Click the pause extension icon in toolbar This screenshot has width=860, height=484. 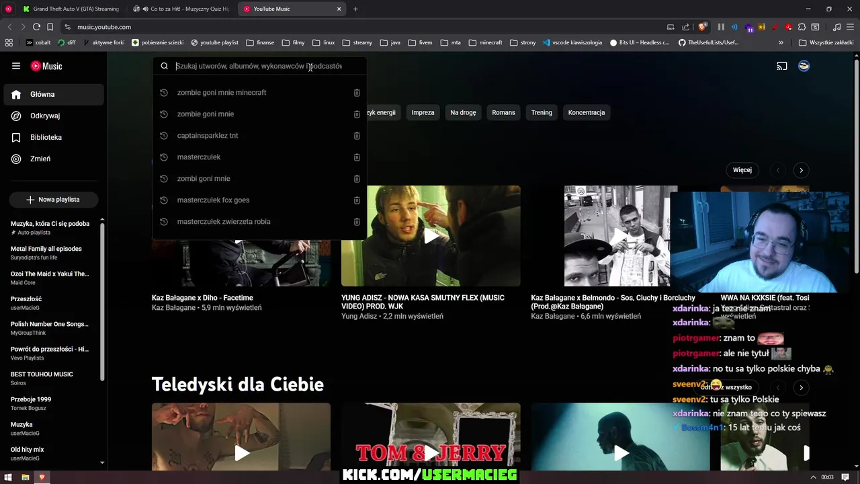(721, 27)
